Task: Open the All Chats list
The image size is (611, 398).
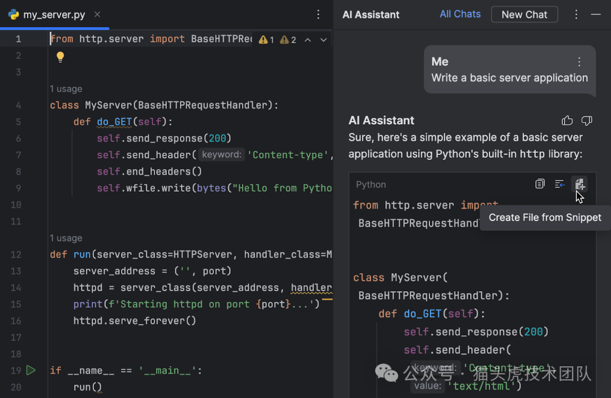Action: click(460, 14)
